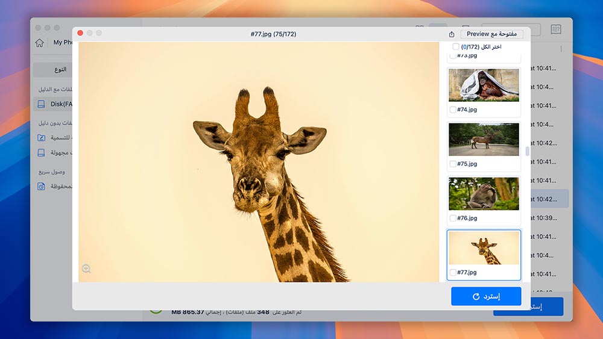The height and width of the screenshot is (339, 603).
Task: Click the #76.jpg filename label
Action: [x=467, y=218]
